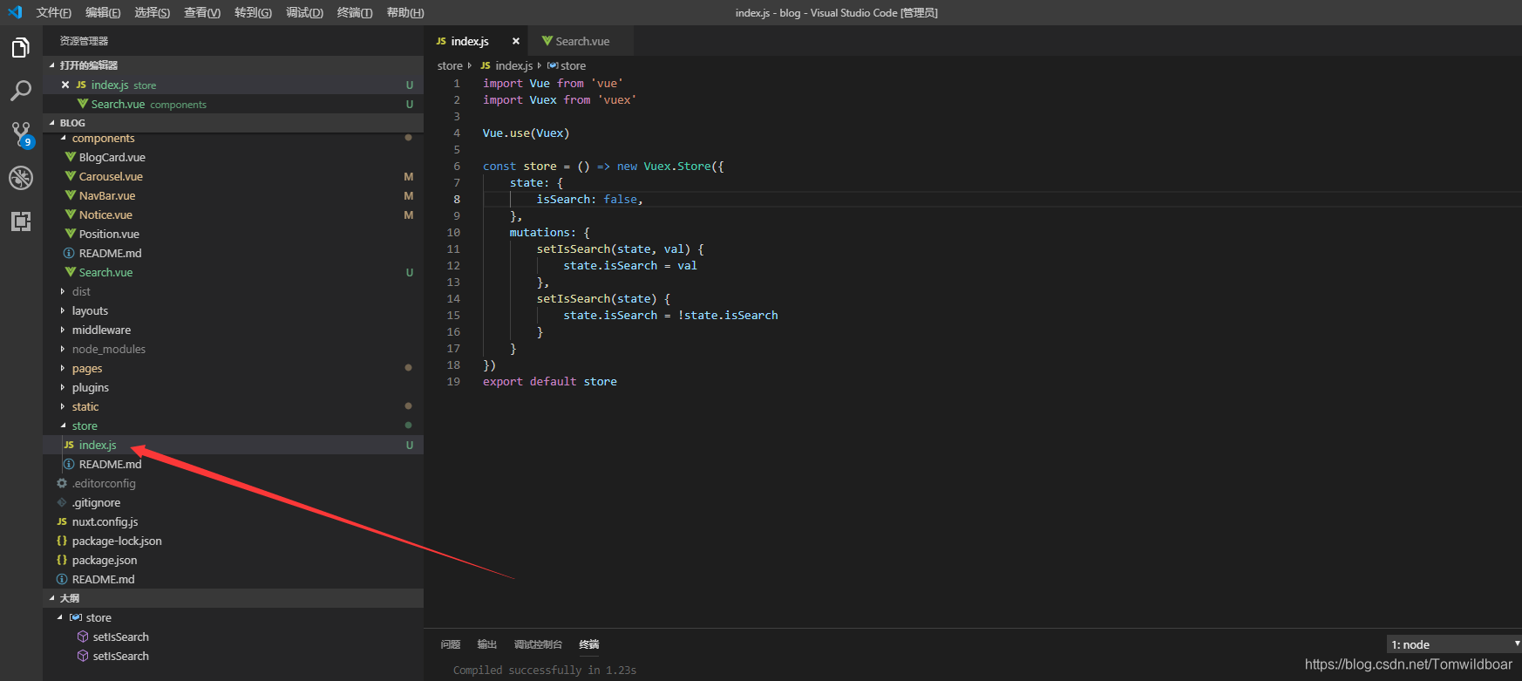This screenshot has height=681, width=1522.
Task: Click the index.js breadcrumb item
Action: tap(507, 65)
